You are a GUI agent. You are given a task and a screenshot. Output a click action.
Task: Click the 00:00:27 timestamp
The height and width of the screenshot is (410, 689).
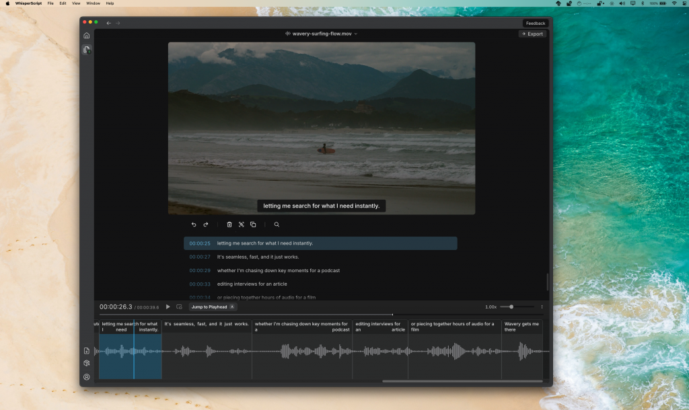[199, 257]
